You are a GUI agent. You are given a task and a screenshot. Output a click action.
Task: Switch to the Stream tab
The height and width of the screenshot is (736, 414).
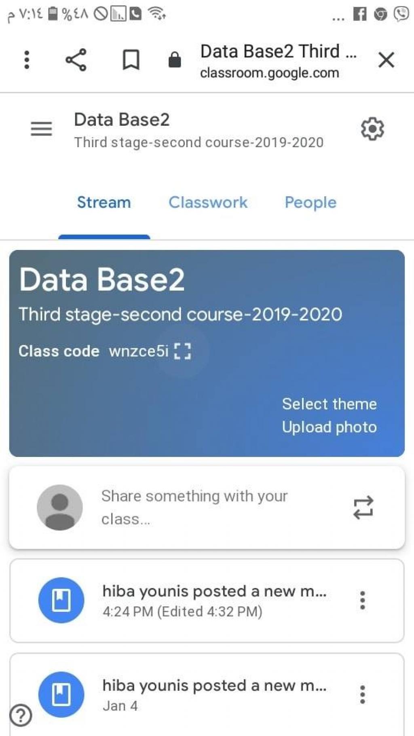click(104, 202)
